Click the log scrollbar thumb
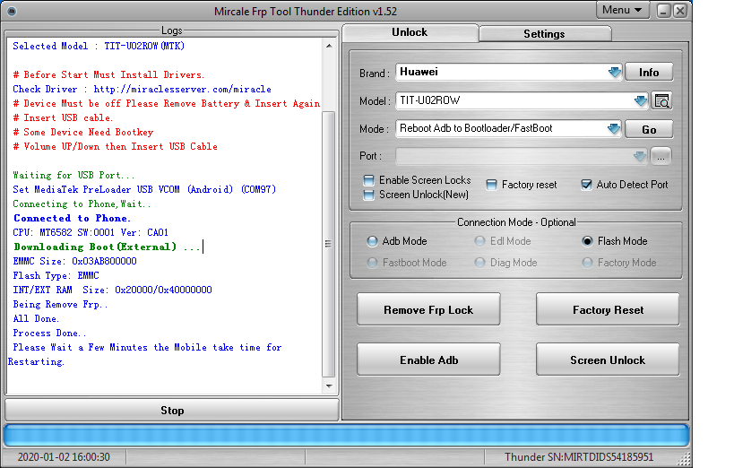Image resolution: width=734 pixels, height=468 pixels. pos(329,244)
